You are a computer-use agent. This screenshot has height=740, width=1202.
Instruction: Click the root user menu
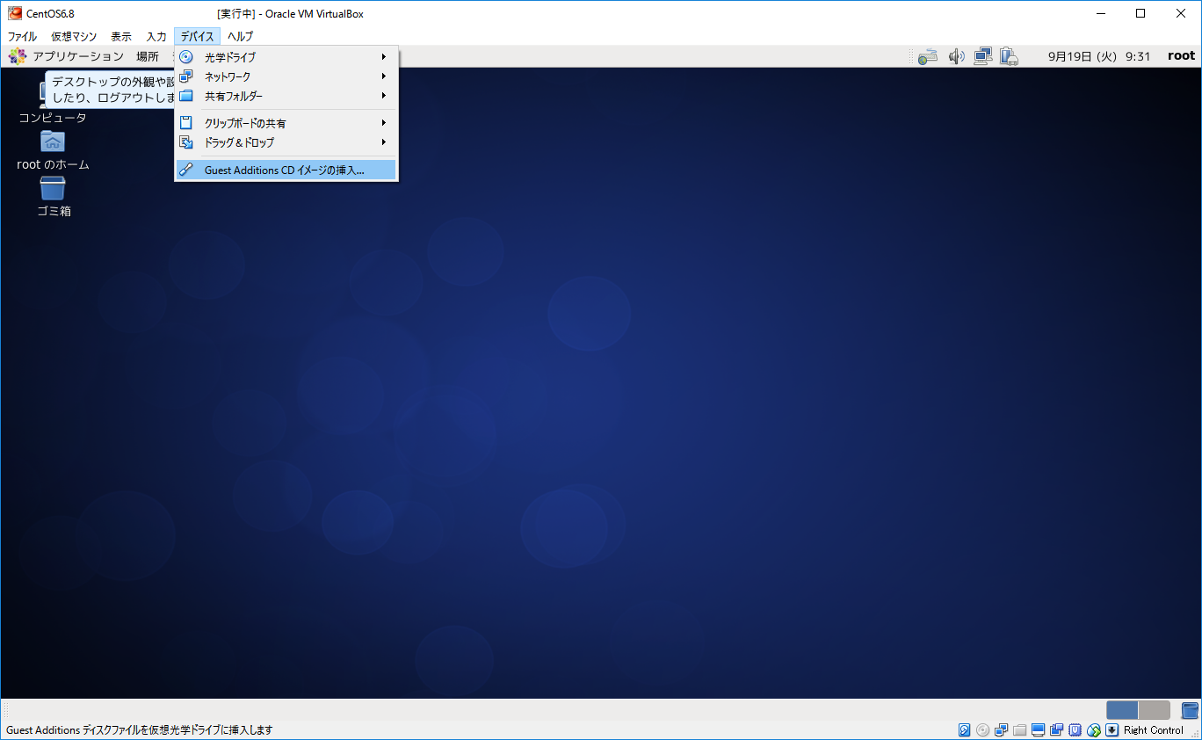point(1182,56)
